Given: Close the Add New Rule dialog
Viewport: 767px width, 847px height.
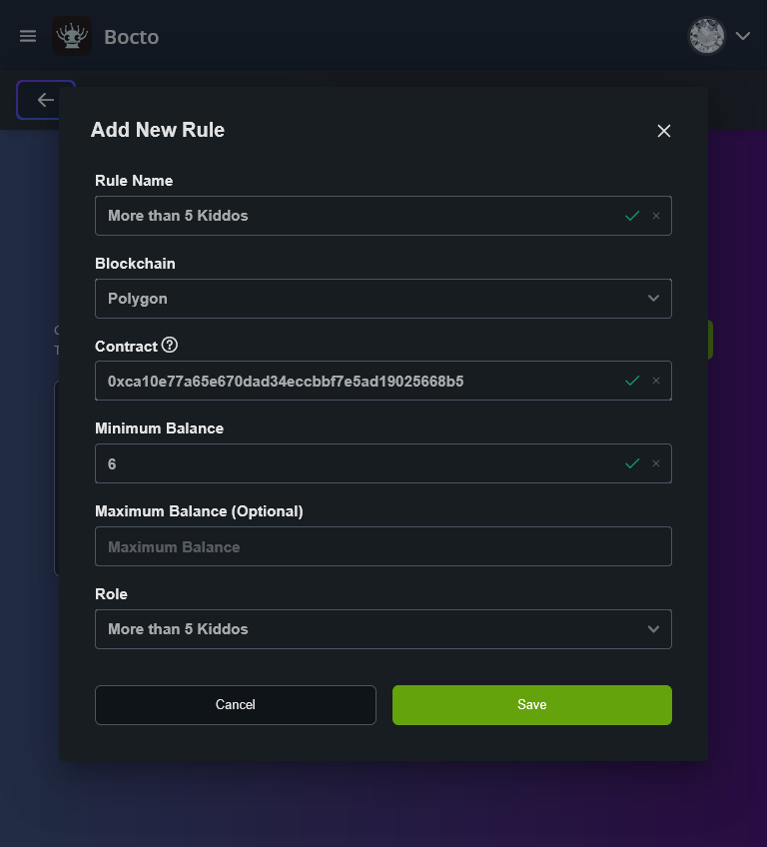Looking at the screenshot, I should click(664, 131).
